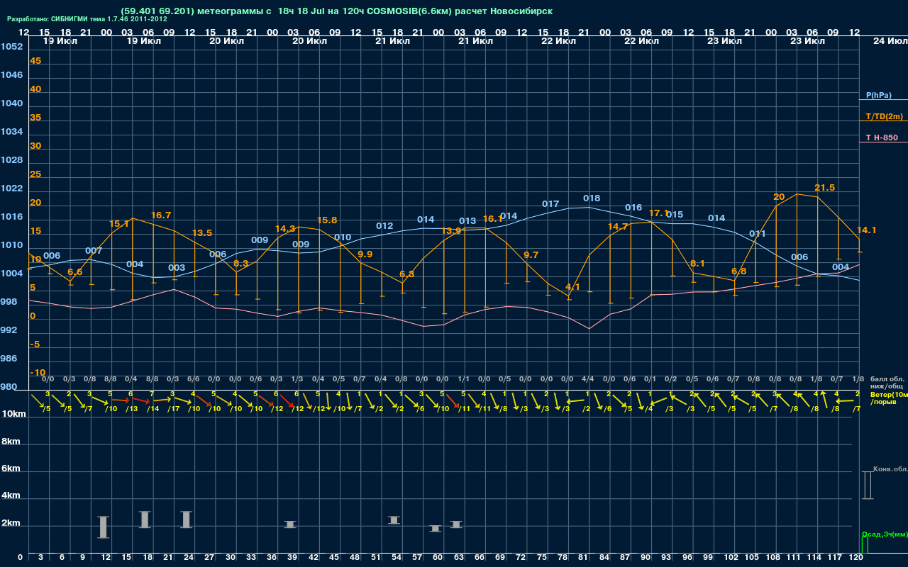
Task: Click the 6/6 cloud cover value
Action: [194, 379]
